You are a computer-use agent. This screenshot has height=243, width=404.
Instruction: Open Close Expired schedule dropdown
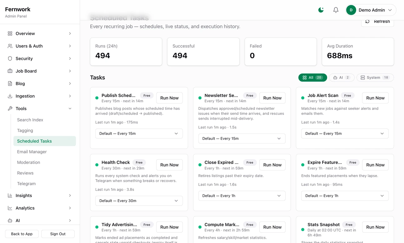[x=242, y=196]
